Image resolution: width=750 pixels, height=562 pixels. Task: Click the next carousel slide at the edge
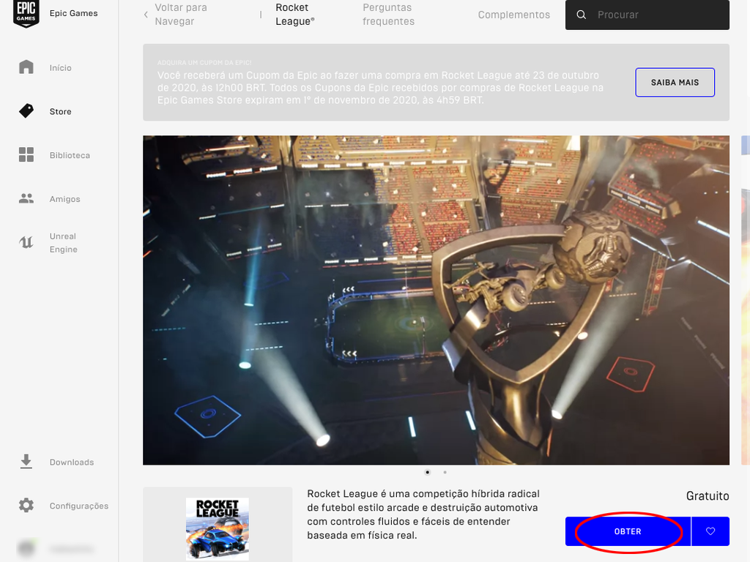click(745, 300)
